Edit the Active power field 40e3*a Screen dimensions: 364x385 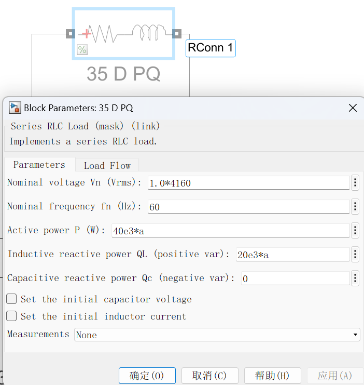(x=230, y=231)
